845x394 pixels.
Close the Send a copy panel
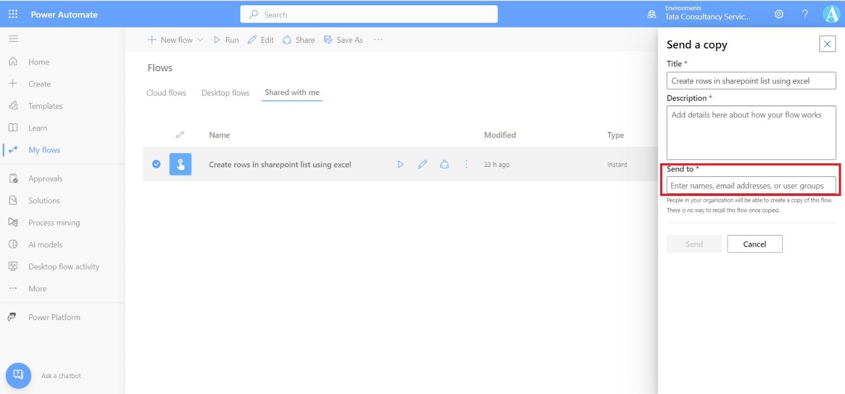click(827, 44)
